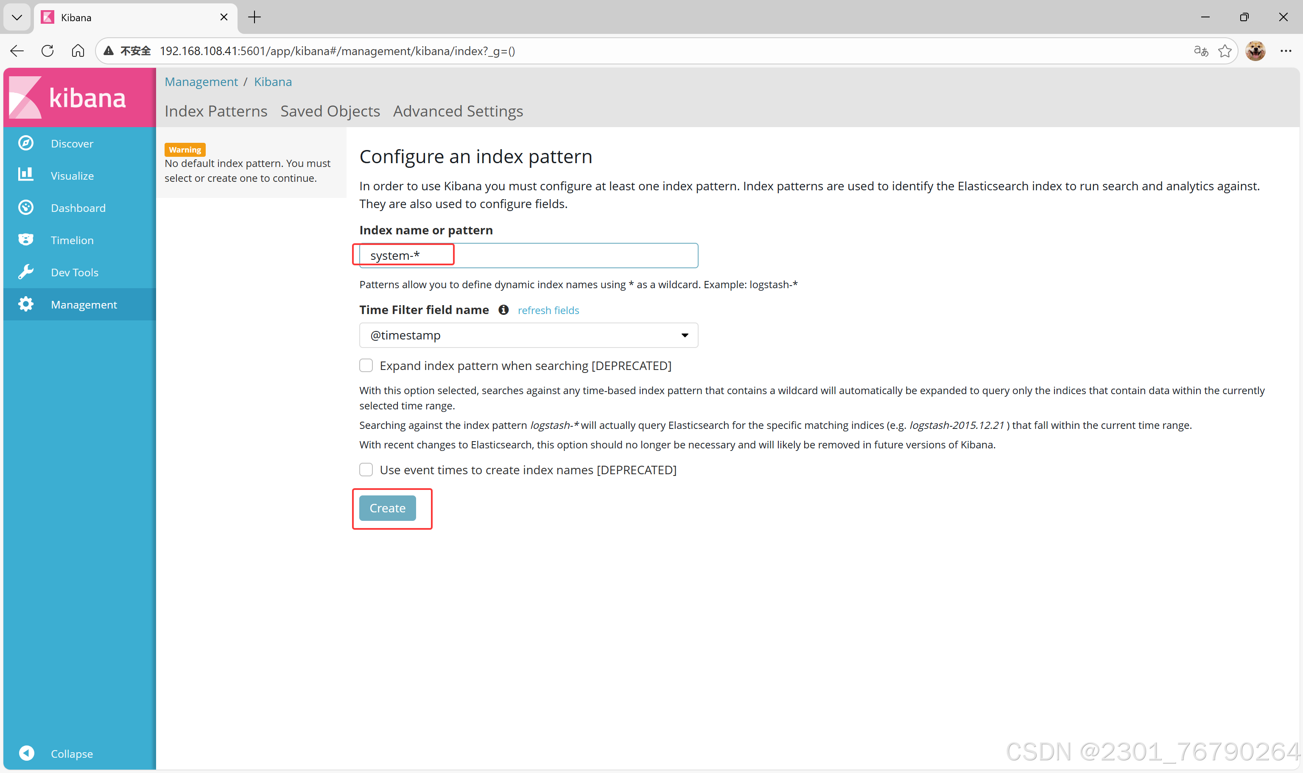
Task: Click the 'Index name or pattern' label
Action: pyautogui.click(x=426, y=230)
